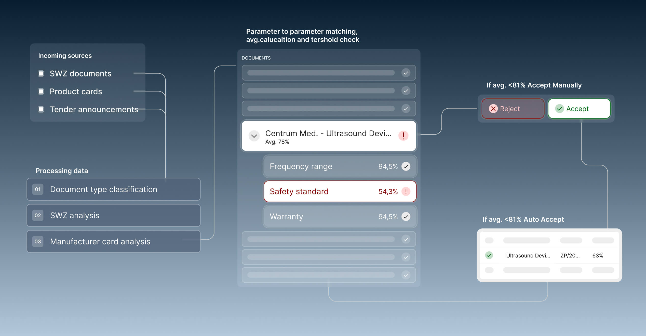Select SWZ analysis step
Screen dimensions: 646x336
coord(114,215)
